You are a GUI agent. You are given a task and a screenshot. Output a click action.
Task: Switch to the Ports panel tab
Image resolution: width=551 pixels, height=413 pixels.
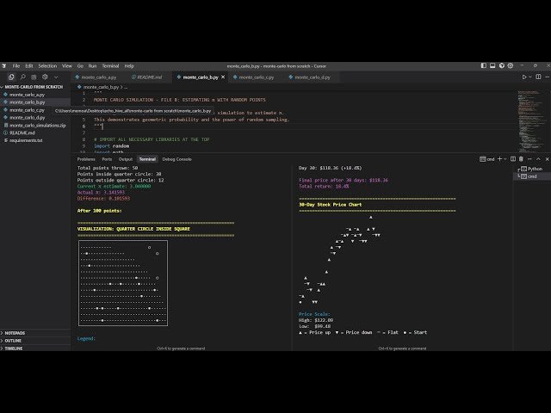[107, 159]
